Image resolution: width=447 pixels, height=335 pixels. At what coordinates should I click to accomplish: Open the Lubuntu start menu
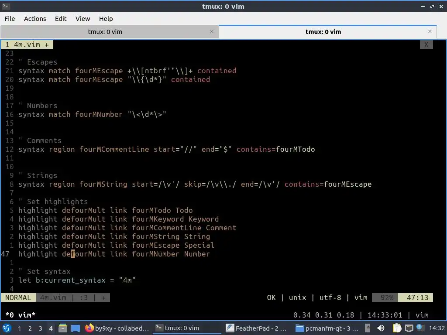[7, 328]
